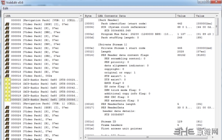
Task: Click the [Pack Header] section line
Action: 108,20
